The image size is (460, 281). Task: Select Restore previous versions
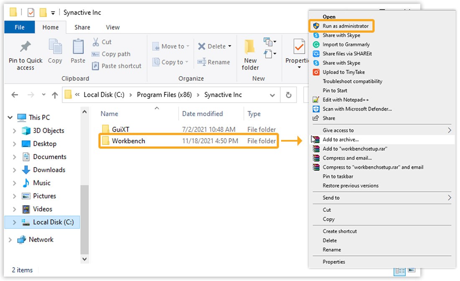pyautogui.click(x=350, y=186)
